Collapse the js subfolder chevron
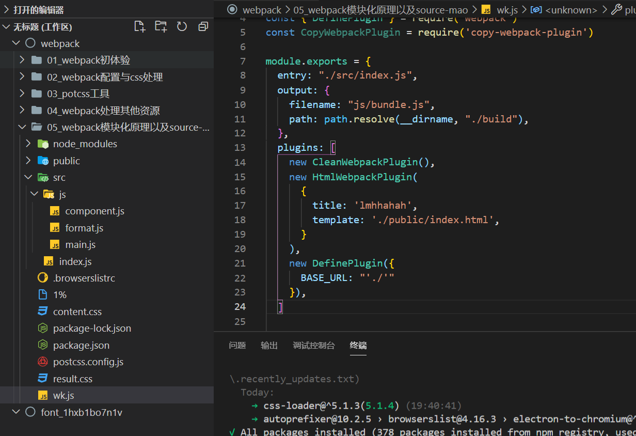Screen dimensions: 636x436 click(x=34, y=194)
